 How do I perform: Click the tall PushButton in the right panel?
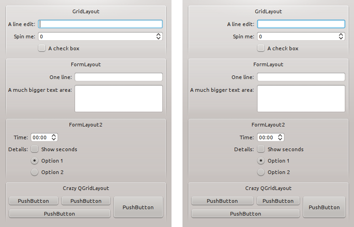tap(324, 207)
